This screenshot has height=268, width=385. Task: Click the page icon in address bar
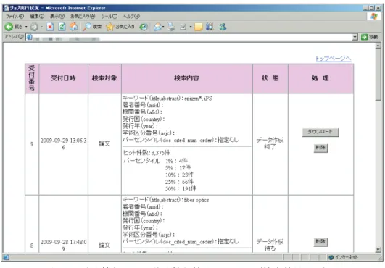pyautogui.click(x=29, y=37)
